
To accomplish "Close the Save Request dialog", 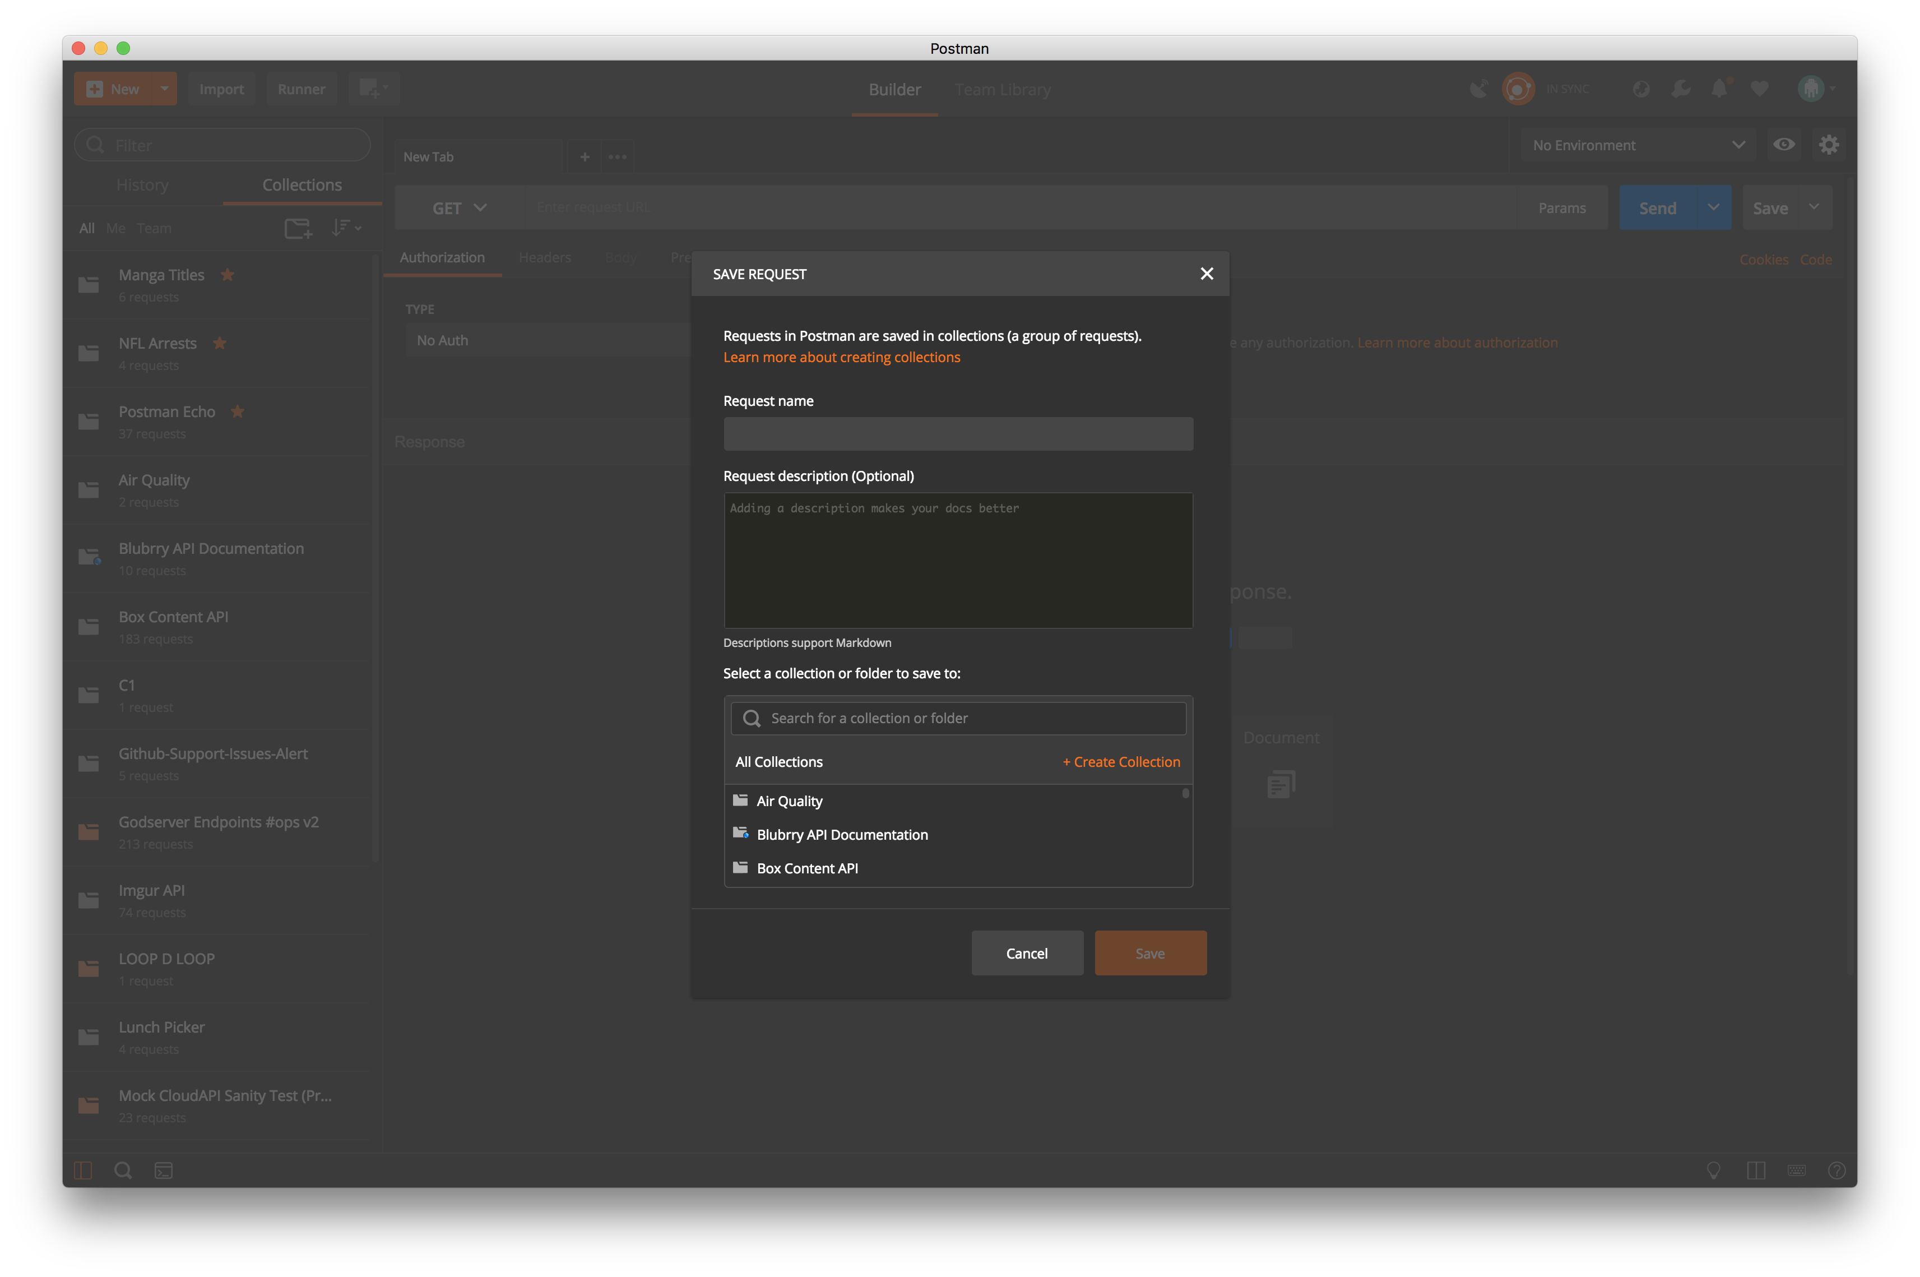I will point(1206,274).
